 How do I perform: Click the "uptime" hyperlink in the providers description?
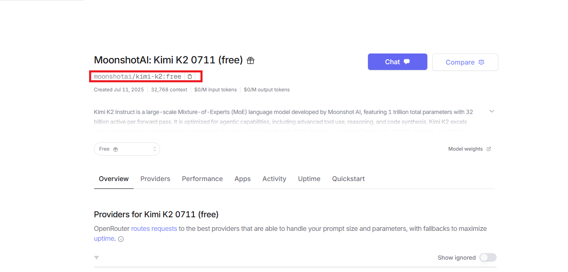pos(104,239)
